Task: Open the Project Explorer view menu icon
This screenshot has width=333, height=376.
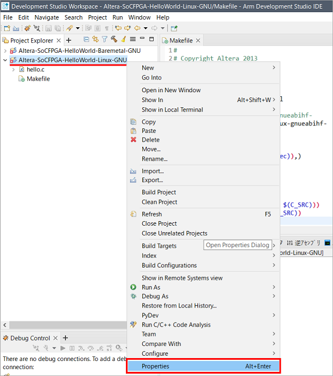Action: tap(133, 39)
